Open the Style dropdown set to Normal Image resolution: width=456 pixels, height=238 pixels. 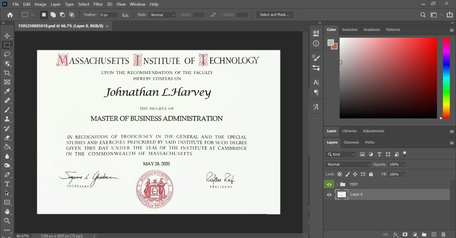pyautogui.click(x=162, y=15)
